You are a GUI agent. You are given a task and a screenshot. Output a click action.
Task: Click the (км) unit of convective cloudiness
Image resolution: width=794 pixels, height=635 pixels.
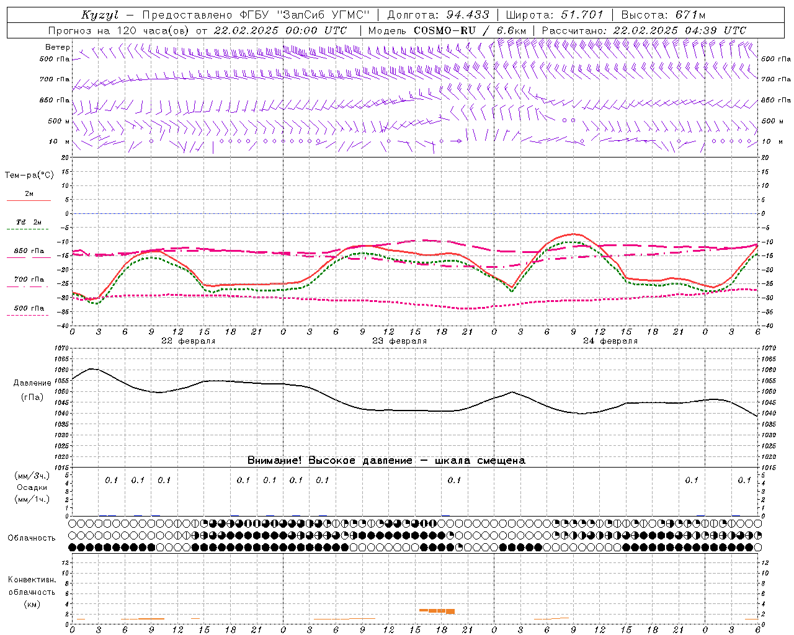(x=32, y=603)
